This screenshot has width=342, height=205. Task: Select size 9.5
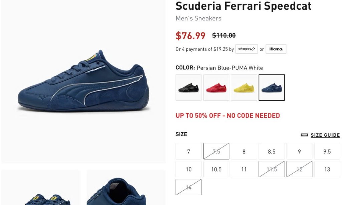tap(327, 151)
